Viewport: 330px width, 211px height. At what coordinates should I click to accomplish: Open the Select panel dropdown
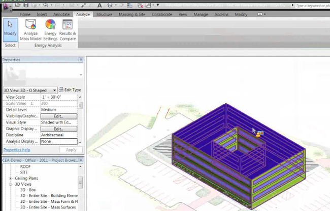coord(10,46)
